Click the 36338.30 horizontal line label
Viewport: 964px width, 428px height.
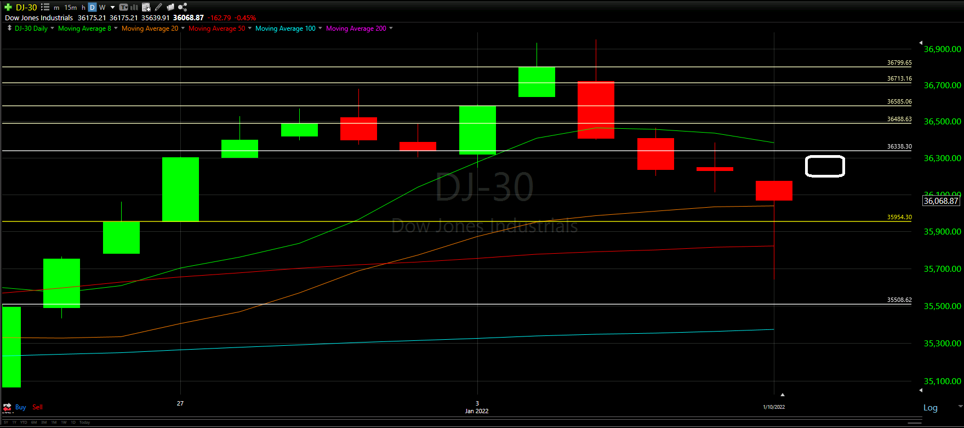click(899, 146)
